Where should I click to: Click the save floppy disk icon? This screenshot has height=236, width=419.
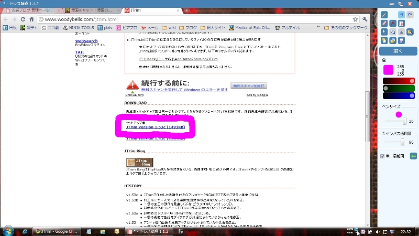point(401,41)
